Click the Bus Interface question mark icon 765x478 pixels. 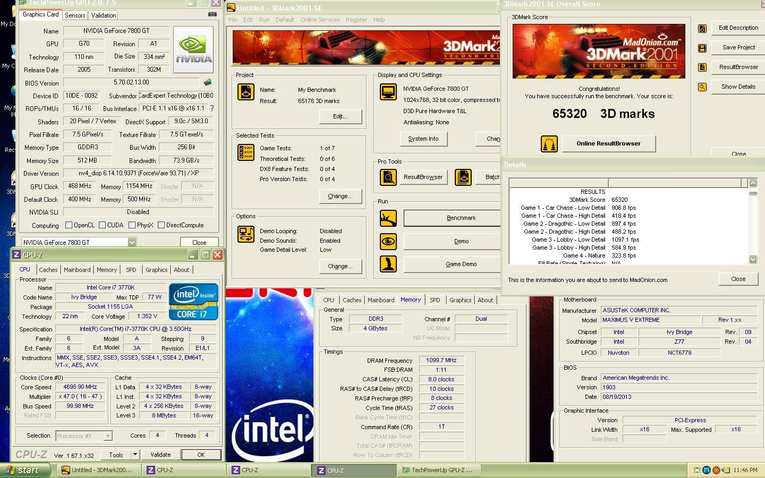(212, 108)
